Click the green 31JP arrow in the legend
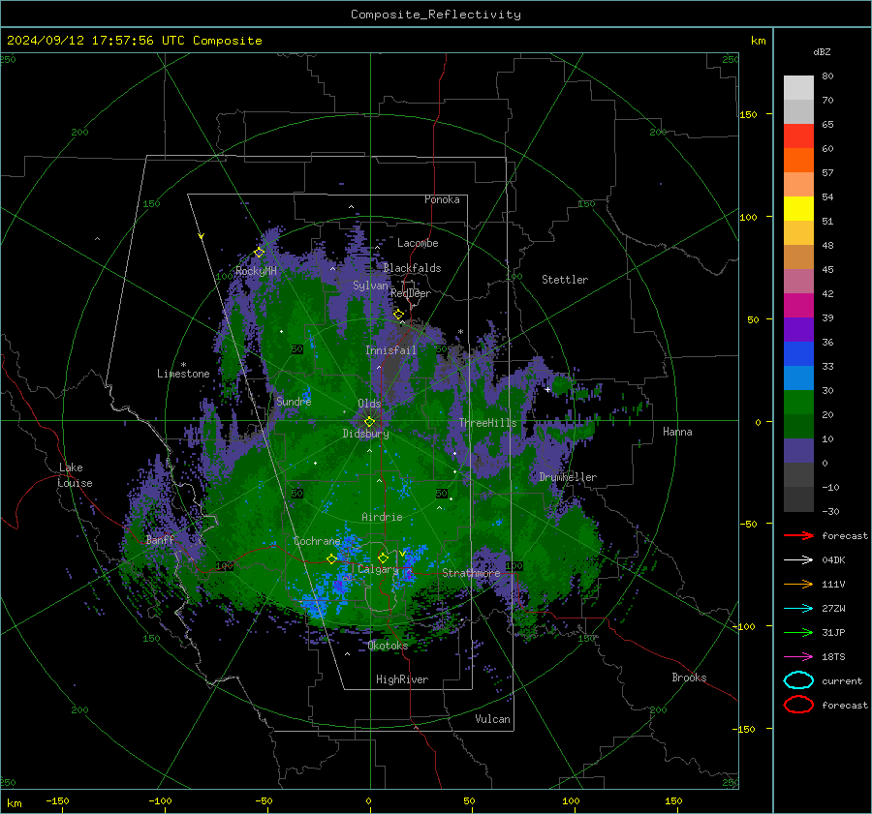The image size is (872, 814). click(x=798, y=632)
